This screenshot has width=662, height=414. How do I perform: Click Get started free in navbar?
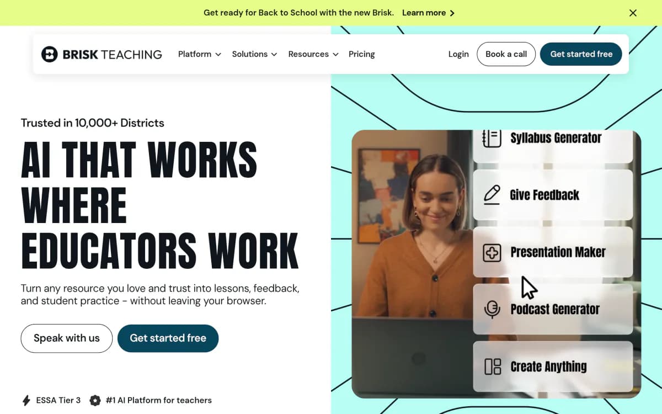[581, 54]
